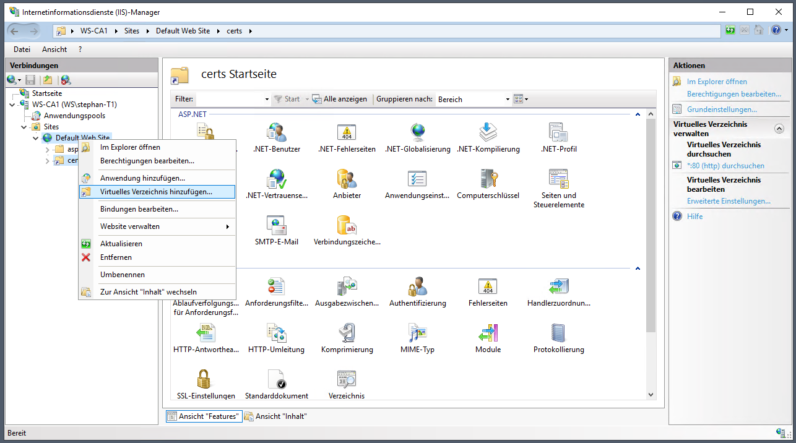The width and height of the screenshot is (796, 443).
Task: Expand the aspnet_client folder node
Action: pyautogui.click(x=48, y=149)
